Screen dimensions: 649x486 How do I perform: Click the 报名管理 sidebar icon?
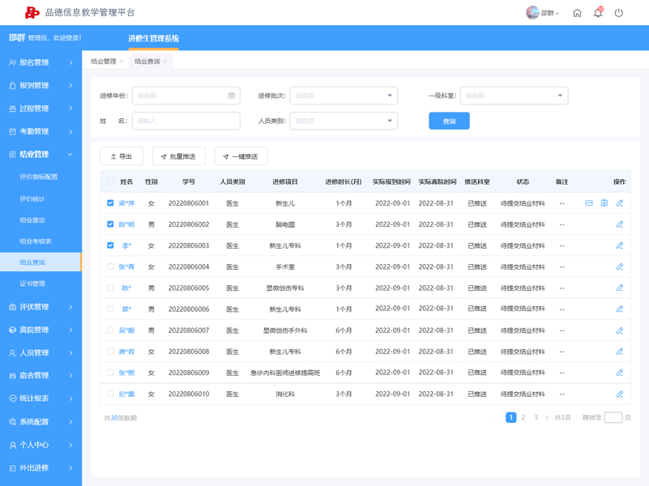pyautogui.click(x=12, y=62)
